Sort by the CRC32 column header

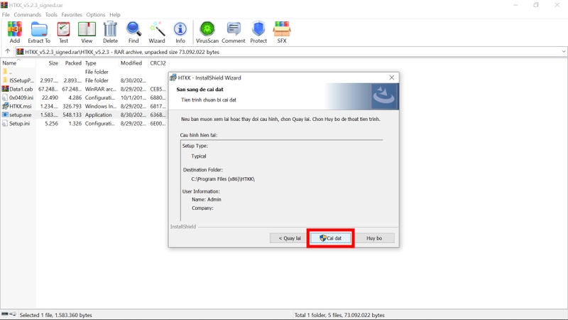pyautogui.click(x=158, y=63)
